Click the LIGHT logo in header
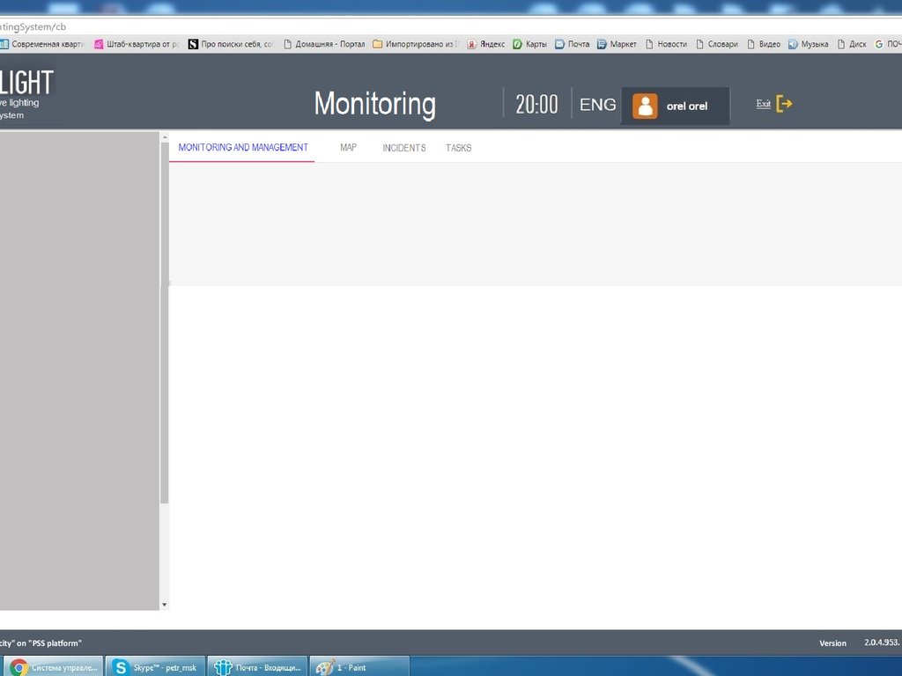 tap(26, 83)
